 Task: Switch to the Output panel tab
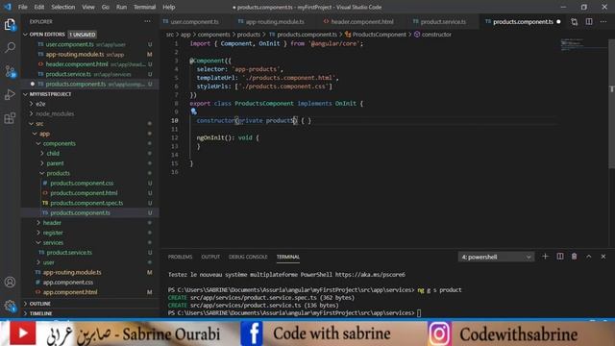point(210,257)
